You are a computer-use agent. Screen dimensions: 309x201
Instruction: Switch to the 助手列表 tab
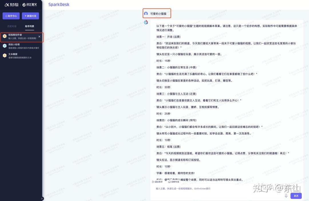[30, 26]
